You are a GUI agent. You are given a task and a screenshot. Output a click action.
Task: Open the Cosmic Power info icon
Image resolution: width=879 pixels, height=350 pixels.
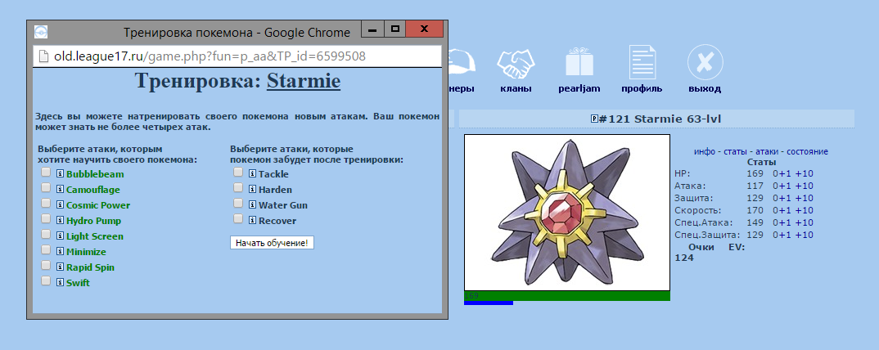click(x=61, y=205)
